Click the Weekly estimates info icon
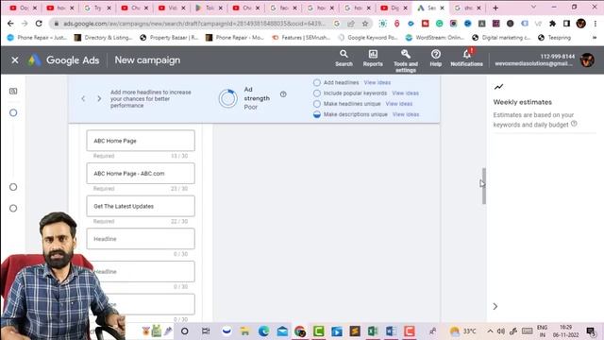Screen dimensions: 604x340 pos(574,124)
